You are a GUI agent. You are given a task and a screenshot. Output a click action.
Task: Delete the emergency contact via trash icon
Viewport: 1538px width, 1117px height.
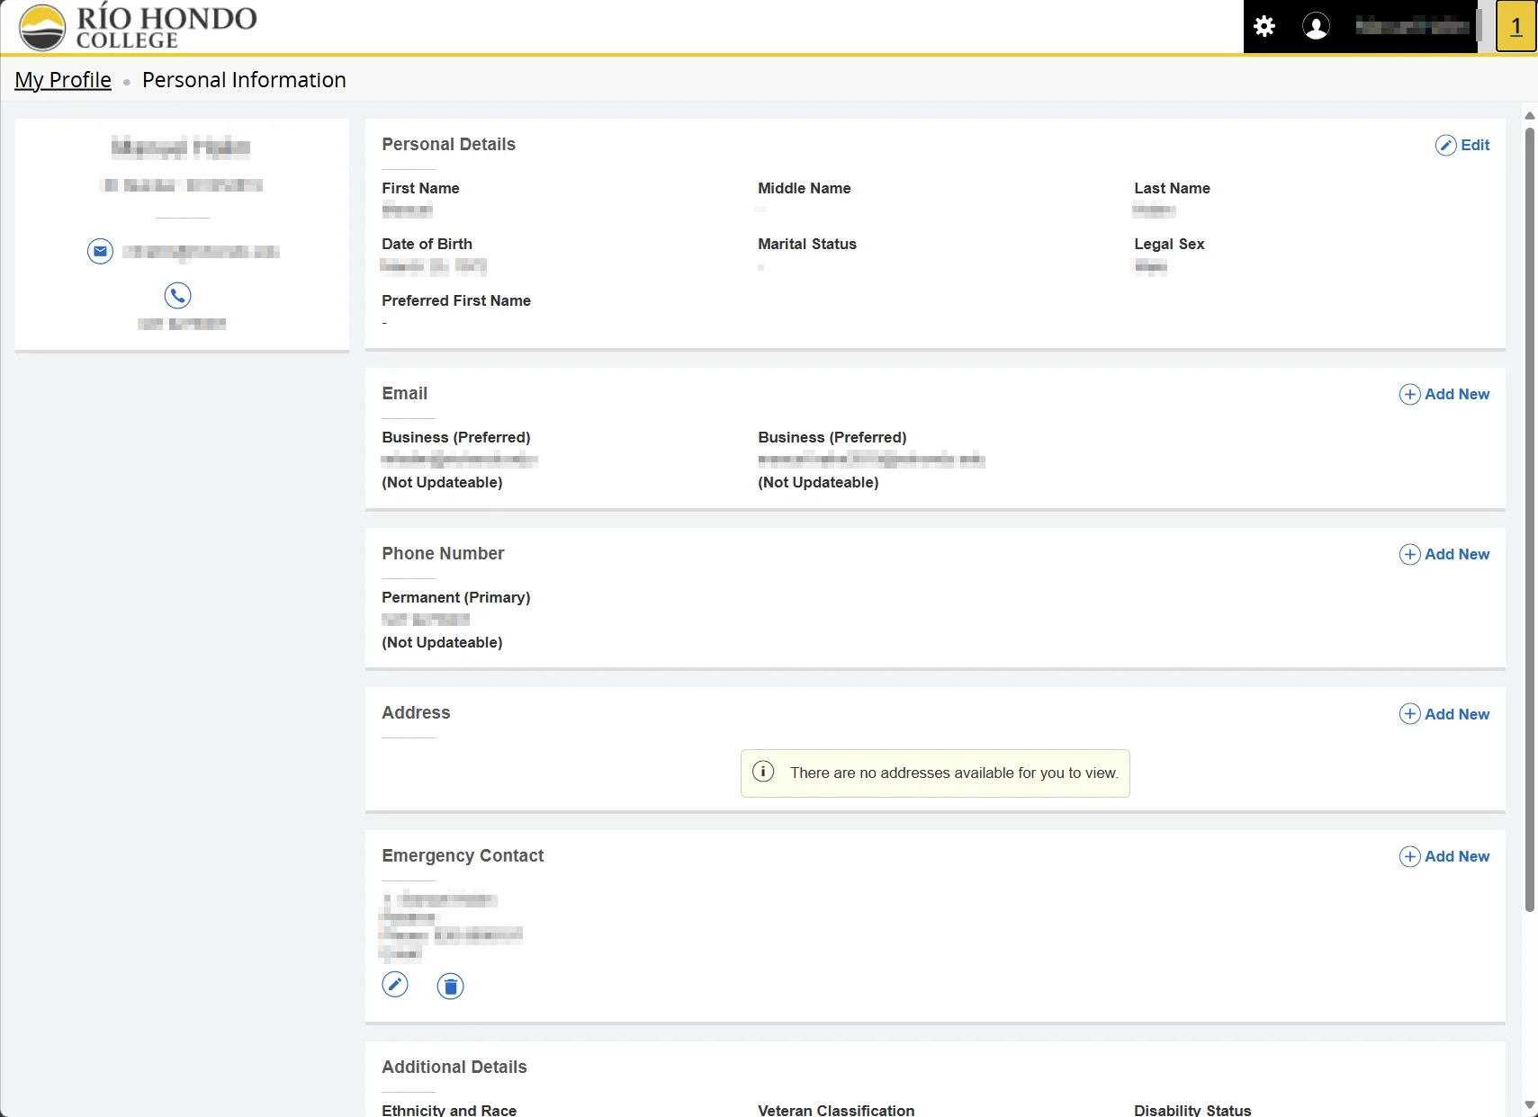coord(450,986)
